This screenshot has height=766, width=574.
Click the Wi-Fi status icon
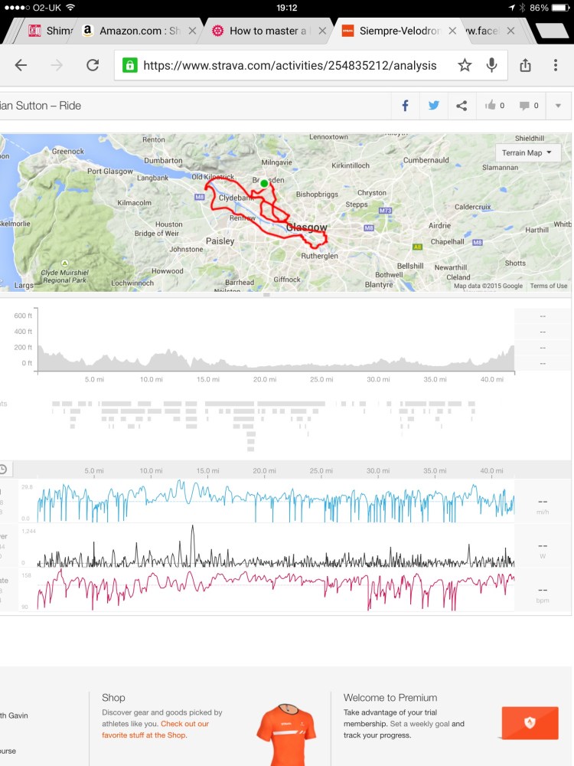click(x=70, y=8)
